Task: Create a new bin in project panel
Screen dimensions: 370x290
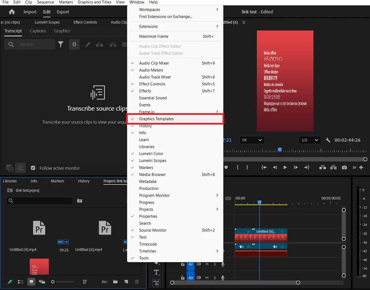Action: pyautogui.click(x=115, y=282)
